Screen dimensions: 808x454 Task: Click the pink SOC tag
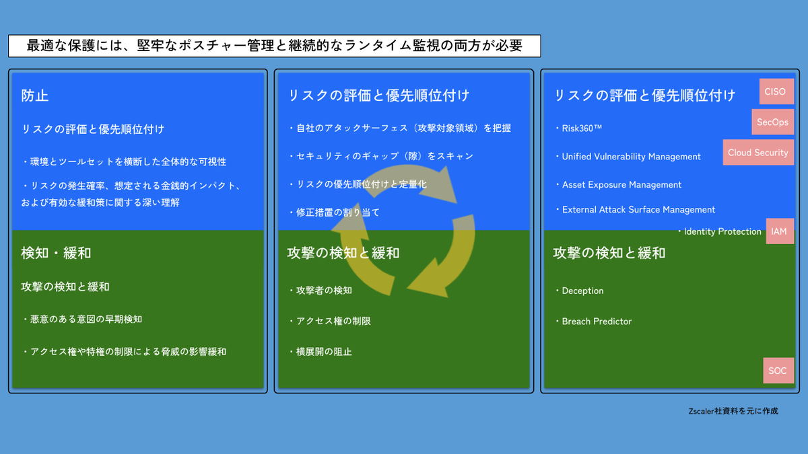778,371
